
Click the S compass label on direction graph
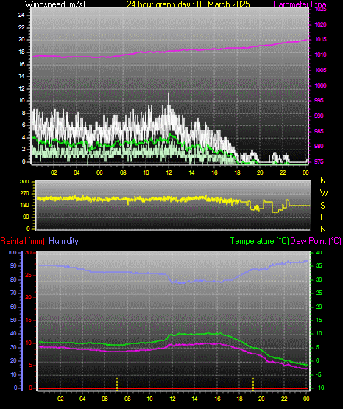point(322,206)
